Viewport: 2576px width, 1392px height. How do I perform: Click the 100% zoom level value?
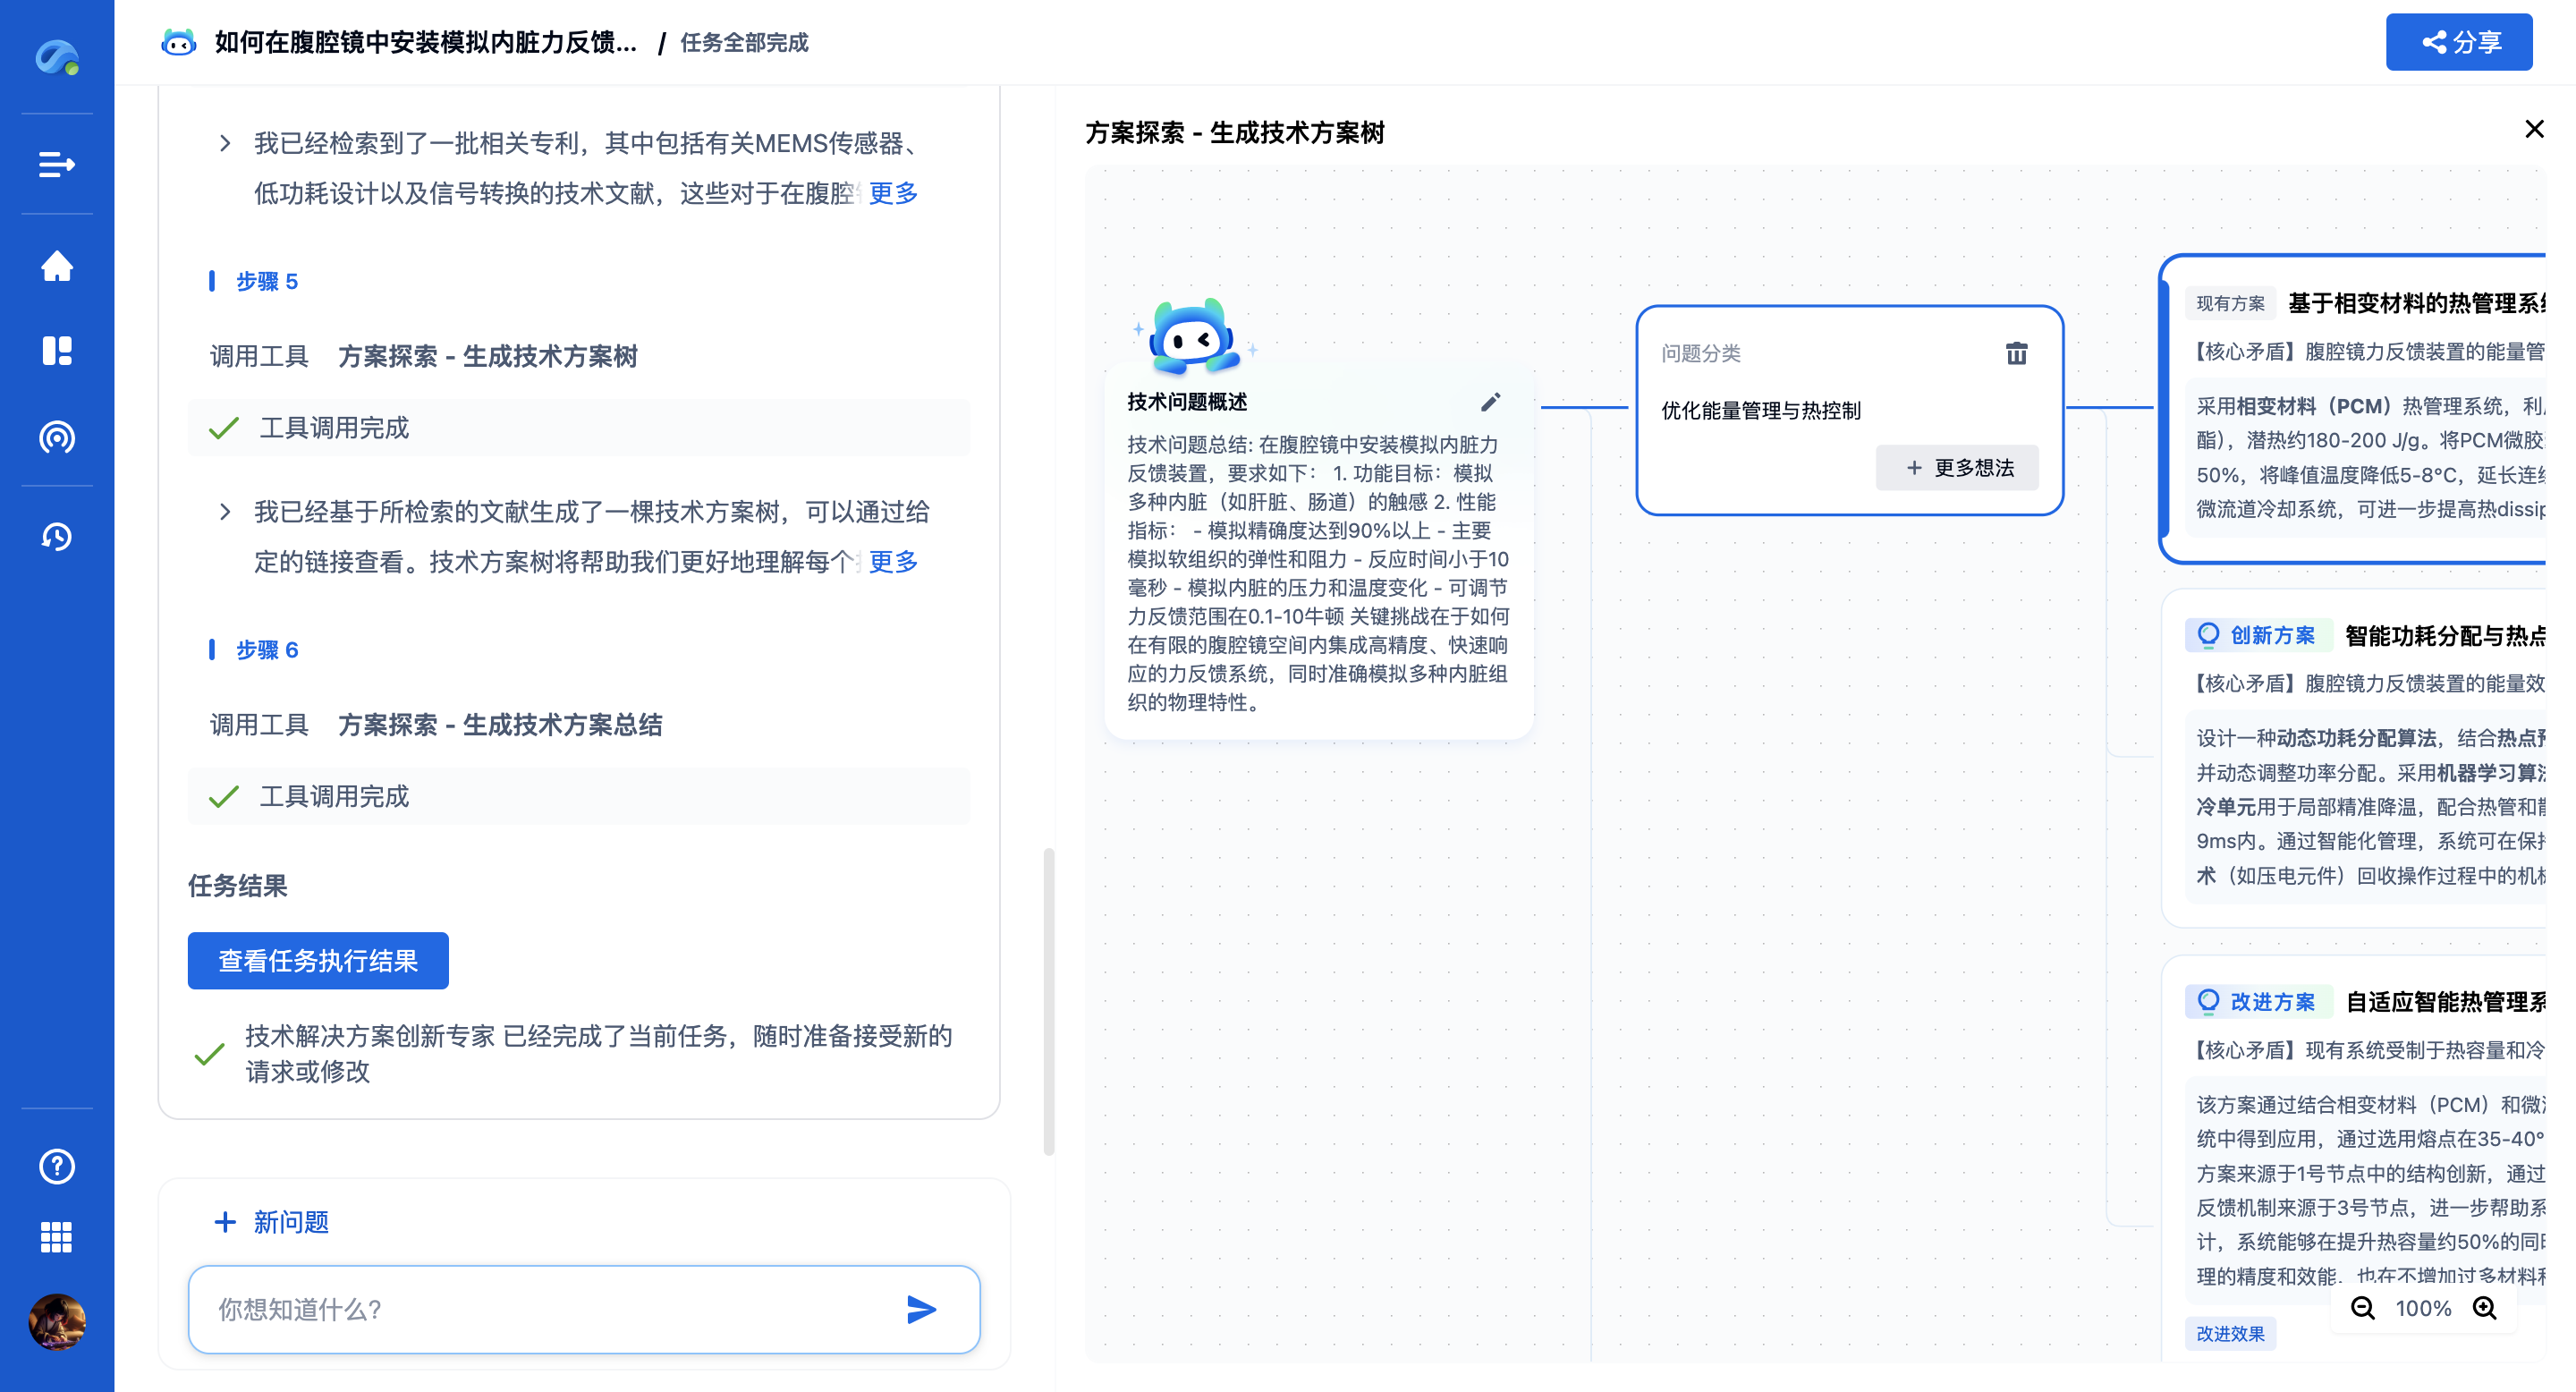tap(2423, 1308)
